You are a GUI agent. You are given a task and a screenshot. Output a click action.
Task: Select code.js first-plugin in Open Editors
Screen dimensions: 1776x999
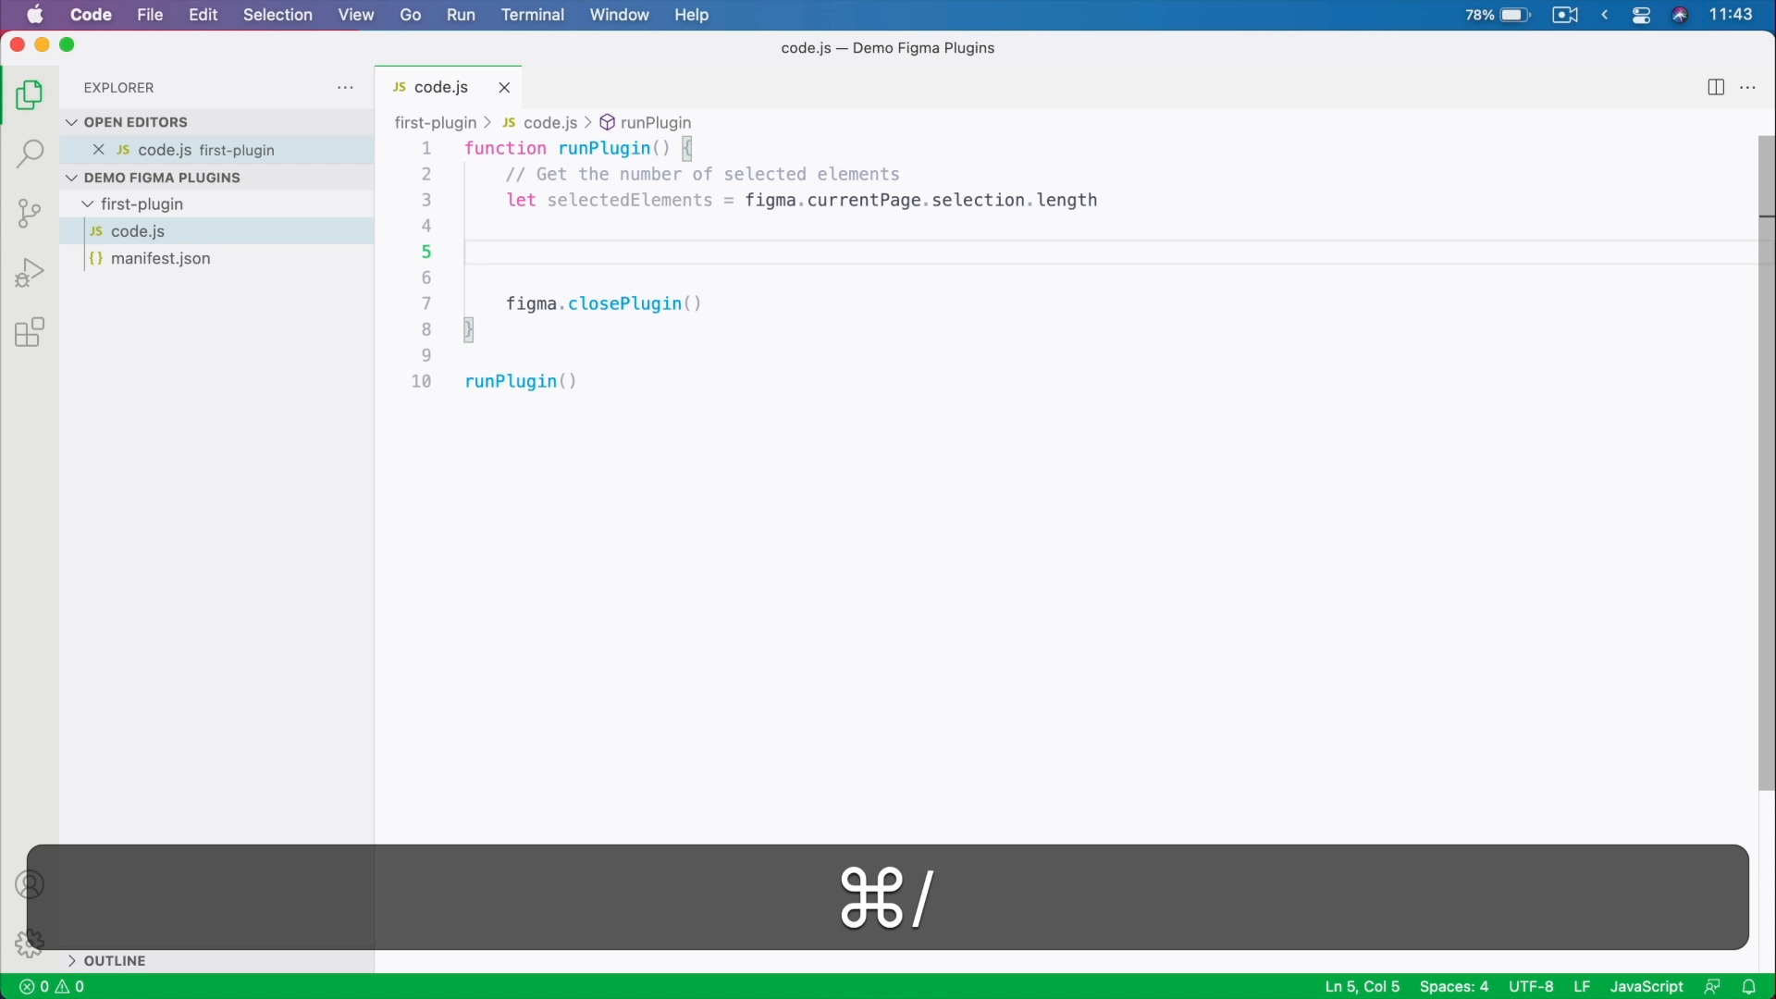[x=217, y=150]
